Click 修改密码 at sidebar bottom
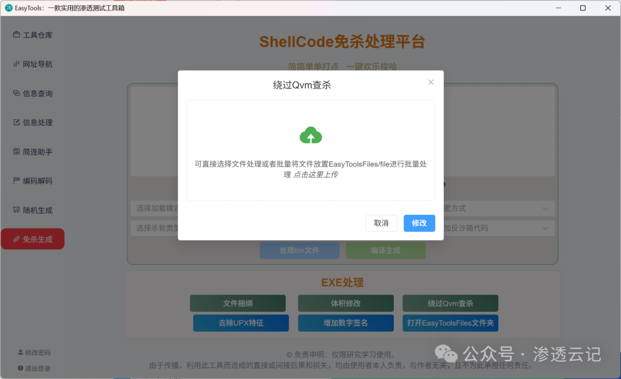This screenshot has width=621, height=379. click(34, 353)
